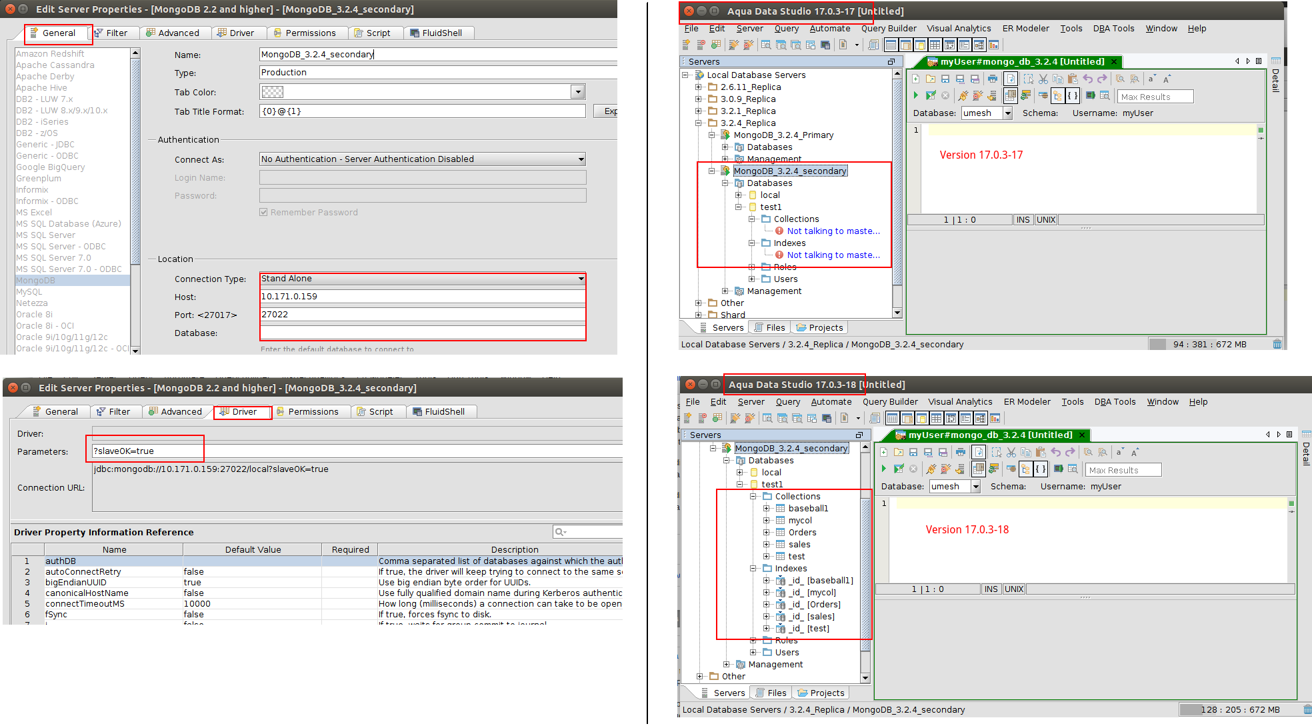Click Orders collection in the 17.0.3-18 tree
Image resolution: width=1312 pixels, height=728 pixels.
[802, 533]
